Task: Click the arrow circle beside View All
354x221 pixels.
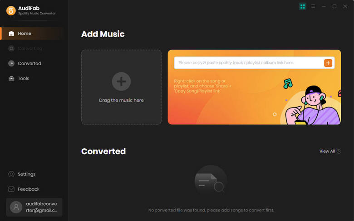Action: point(339,151)
